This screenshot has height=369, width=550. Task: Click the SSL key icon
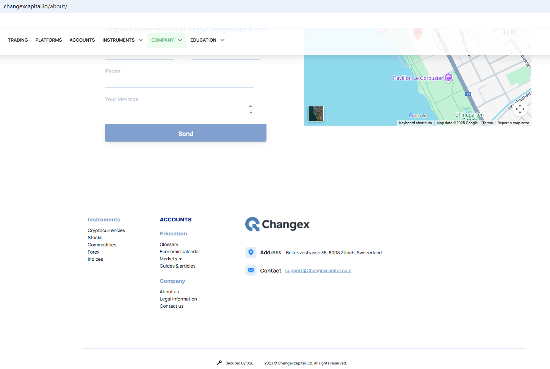219,363
